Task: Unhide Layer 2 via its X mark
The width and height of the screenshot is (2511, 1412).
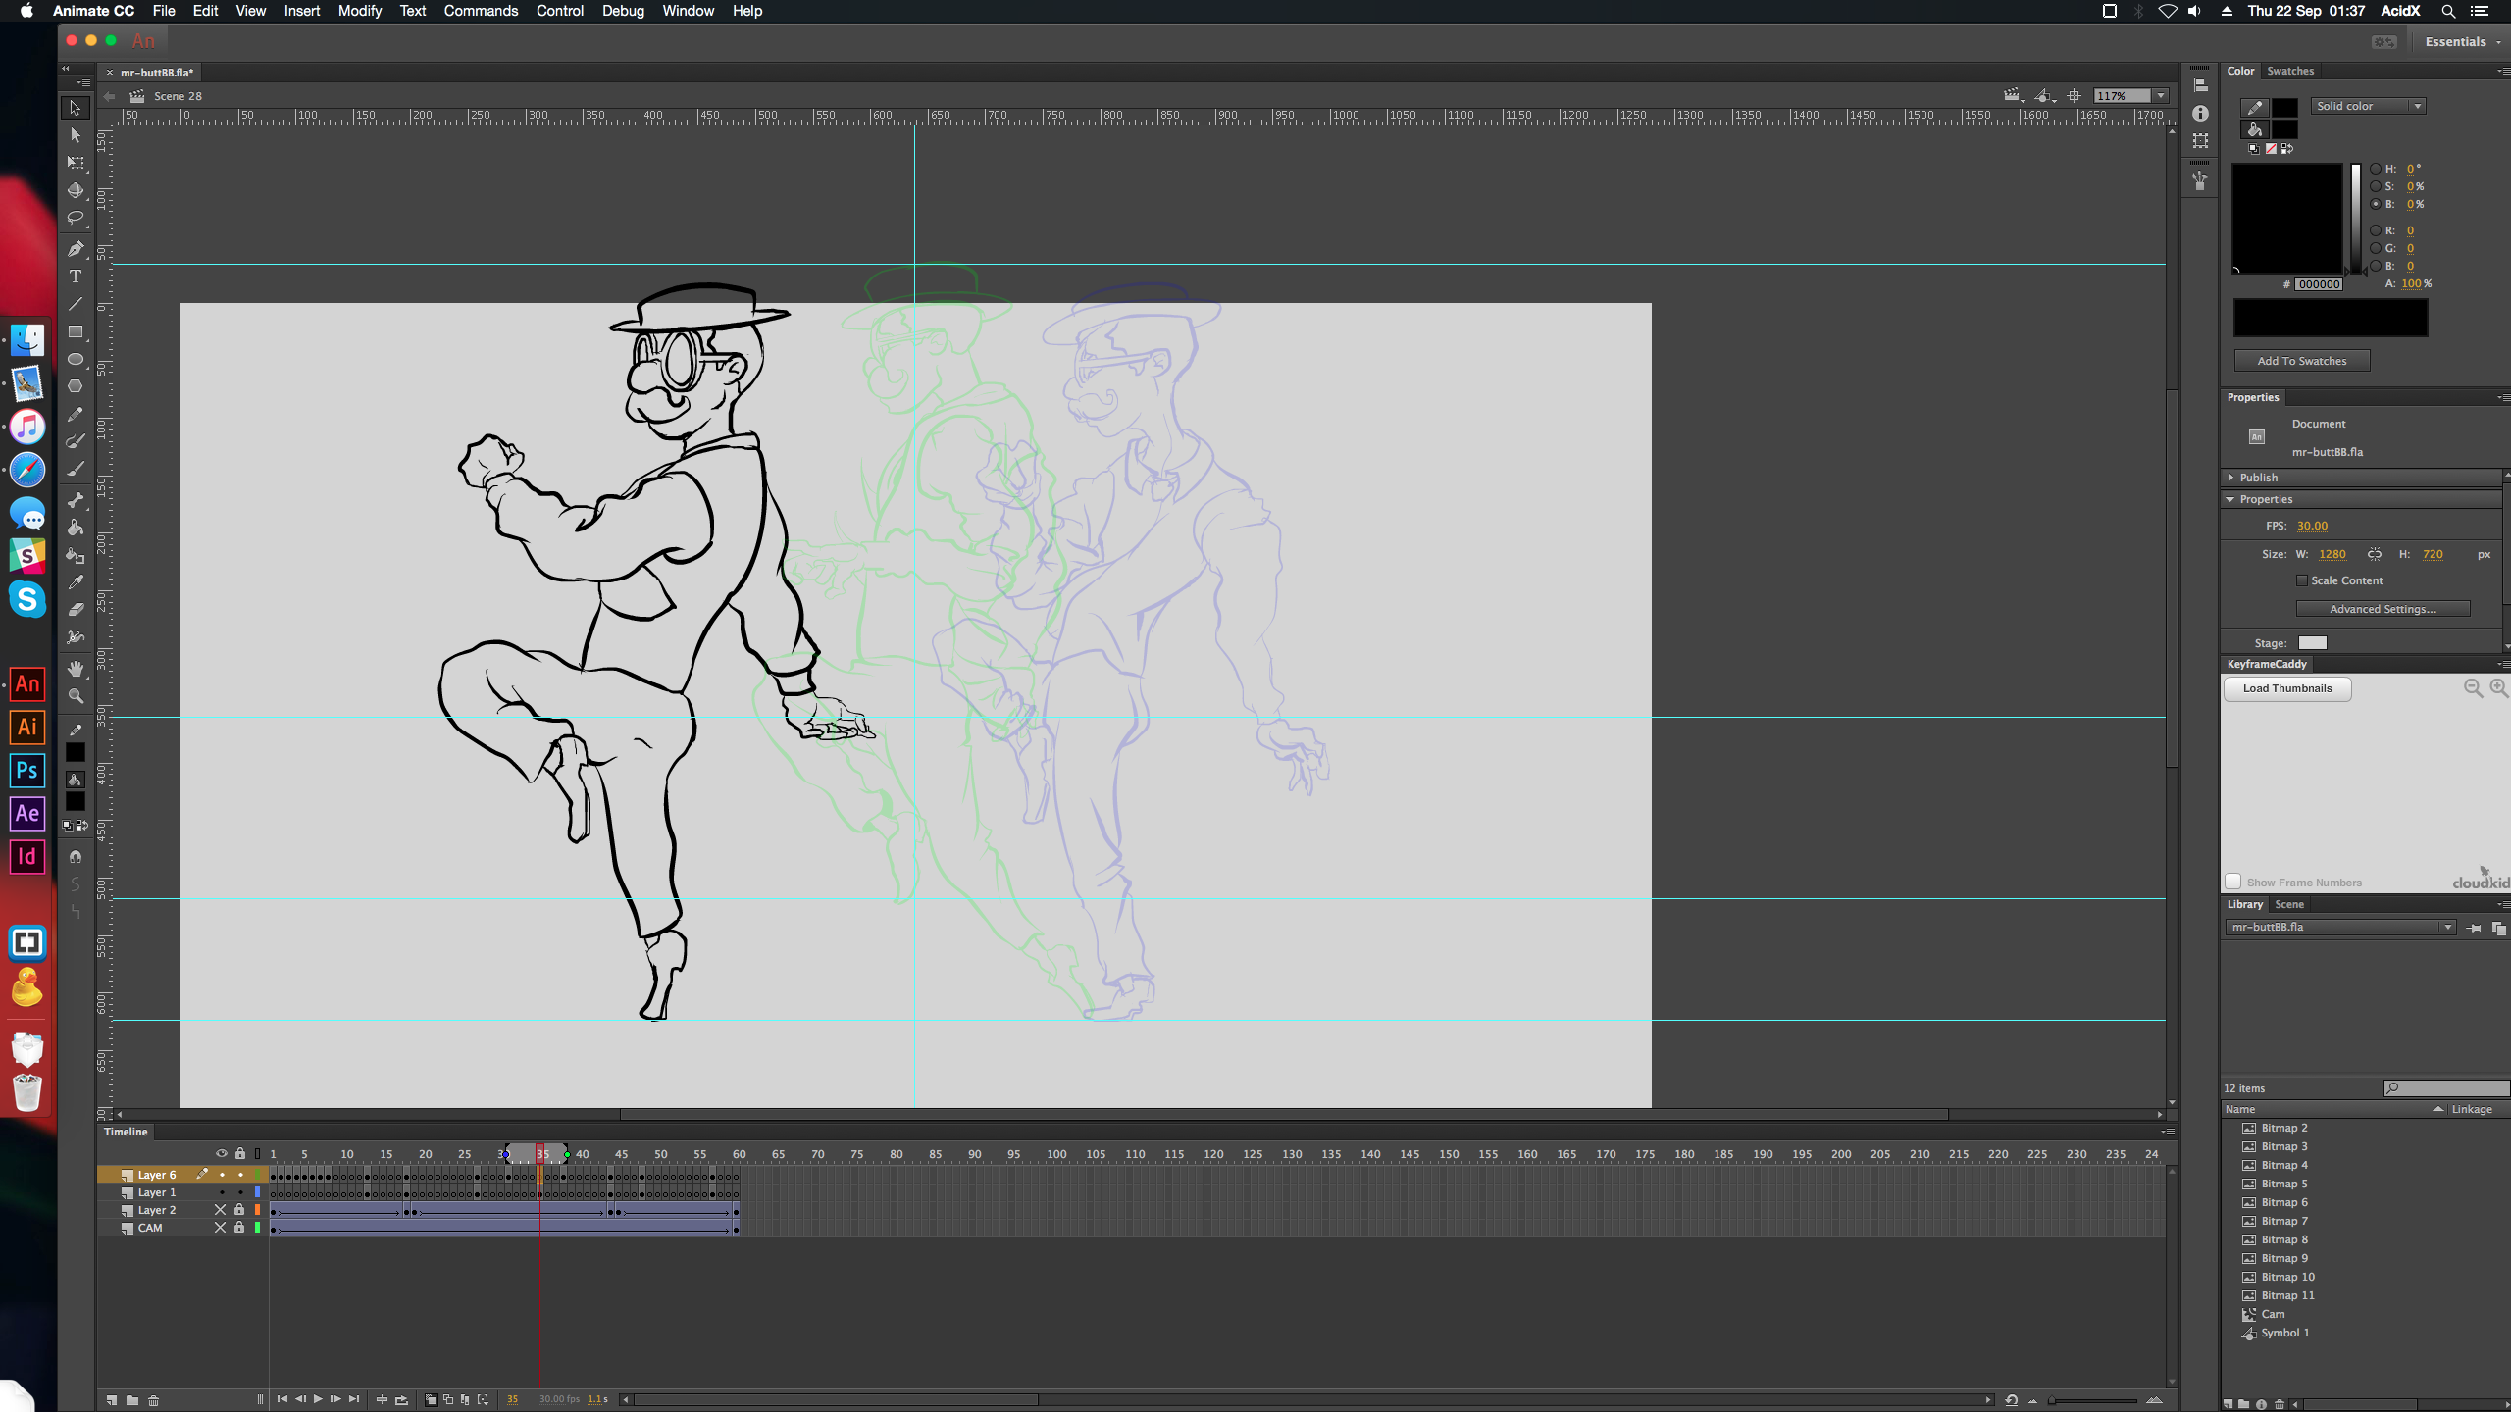Action: tap(221, 1210)
